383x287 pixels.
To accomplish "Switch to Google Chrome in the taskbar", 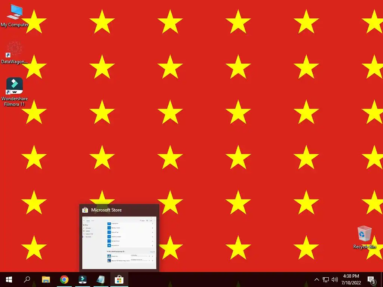I will [x=64, y=280].
